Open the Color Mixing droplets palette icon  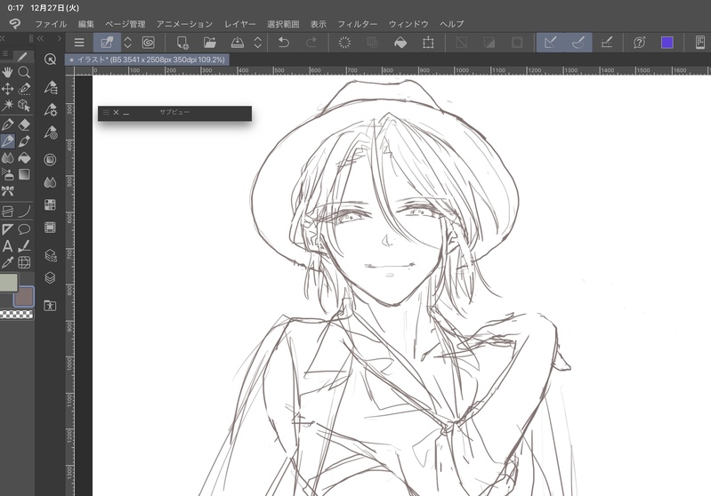pyautogui.click(x=51, y=182)
